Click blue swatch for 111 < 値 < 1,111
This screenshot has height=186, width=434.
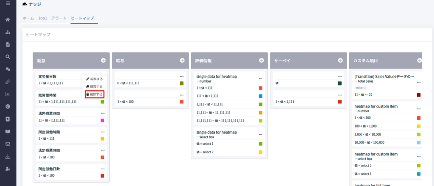pyautogui.click(x=261, y=96)
